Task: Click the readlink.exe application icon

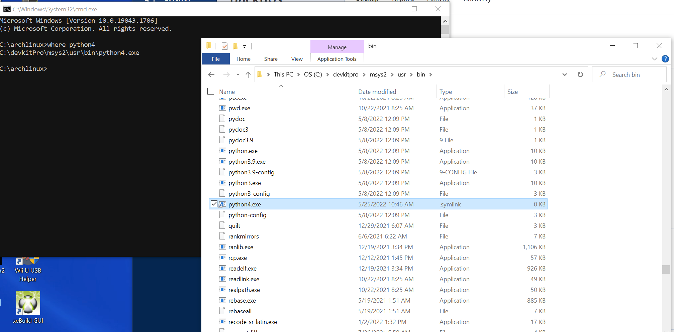Action: (222, 279)
